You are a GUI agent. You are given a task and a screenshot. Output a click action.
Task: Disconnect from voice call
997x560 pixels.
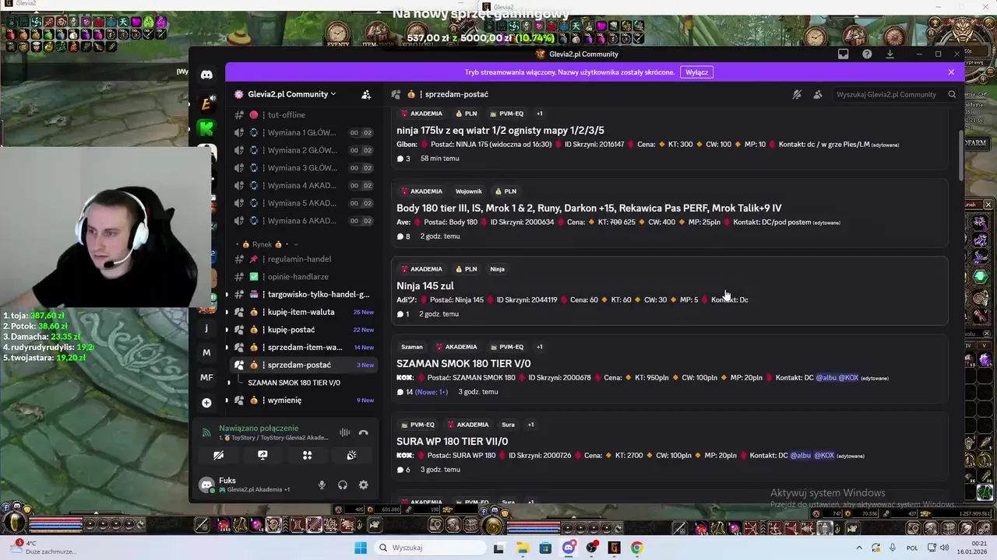[x=363, y=432]
